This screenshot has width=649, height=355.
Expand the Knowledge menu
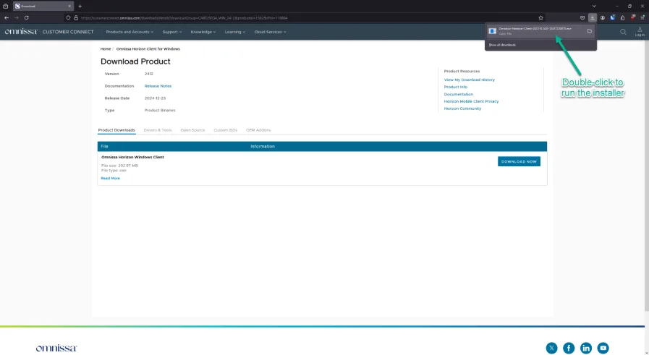pyautogui.click(x=203, y=32)
